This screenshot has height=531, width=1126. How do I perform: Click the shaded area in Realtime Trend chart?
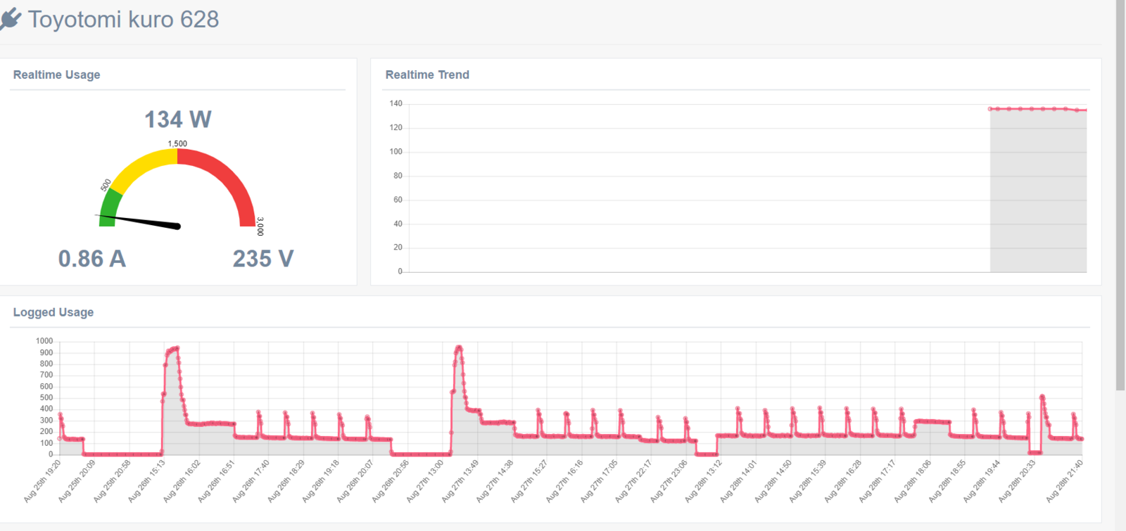(1038, 190)
